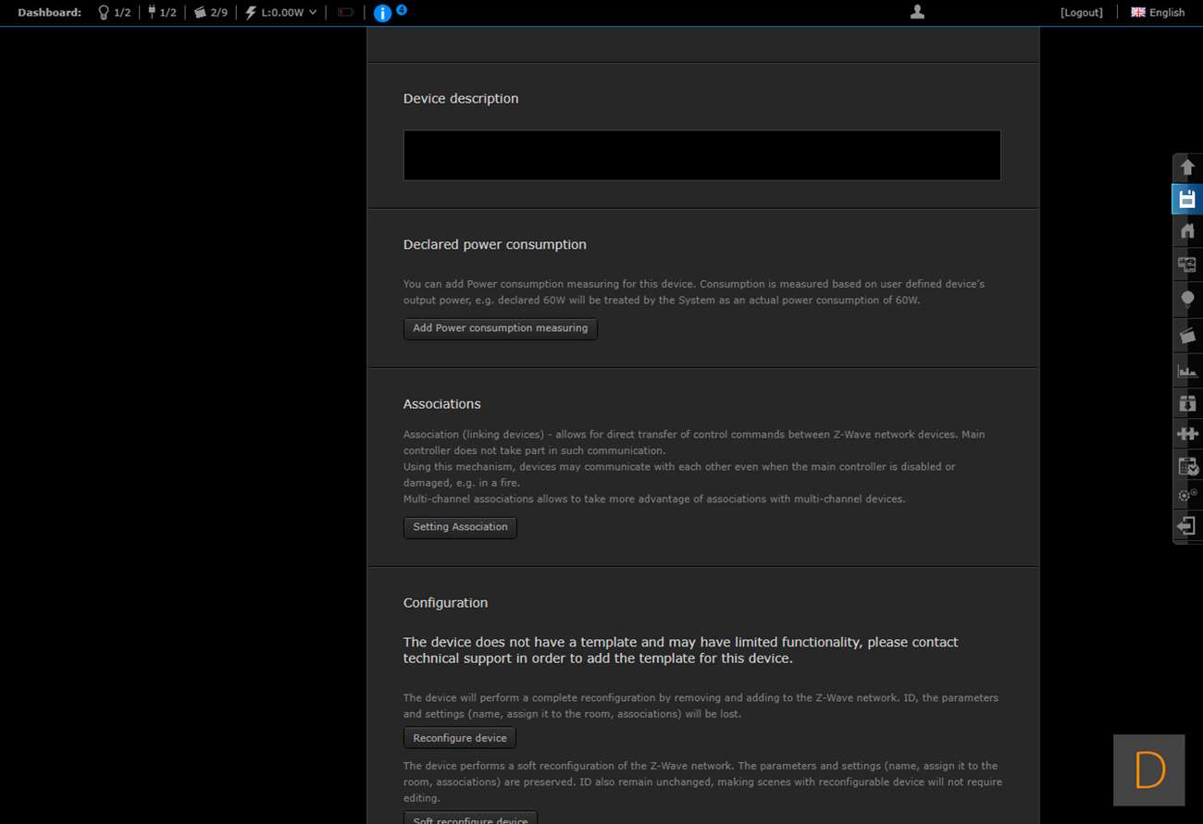Click the box with down arrow sidebar icon

point(1187,403)
